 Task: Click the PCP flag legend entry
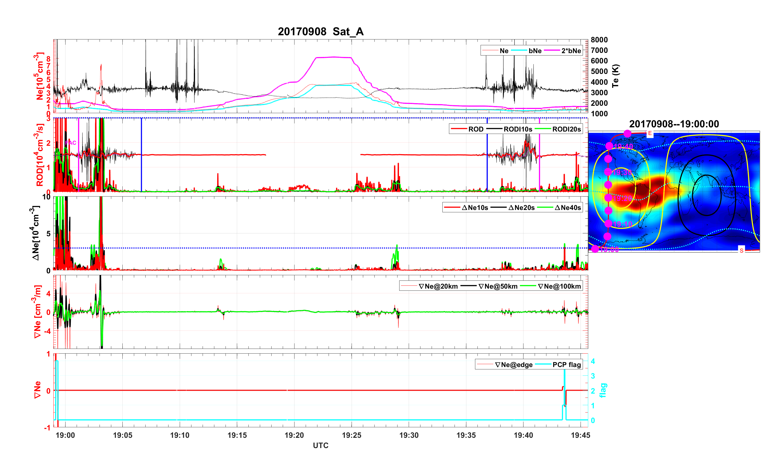pyautogui.click(x=567, y=365)
